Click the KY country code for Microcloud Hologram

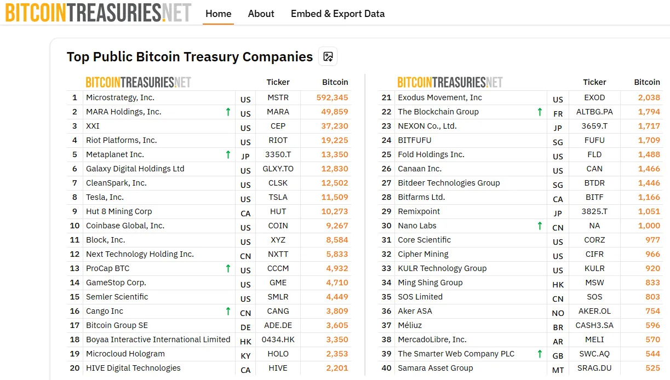[x=245, y=355]
